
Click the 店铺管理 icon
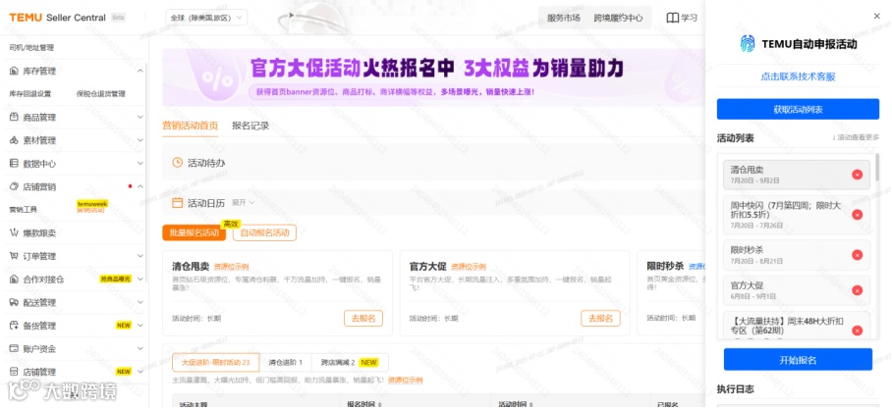pyautogui.click(x=14, y=372)
